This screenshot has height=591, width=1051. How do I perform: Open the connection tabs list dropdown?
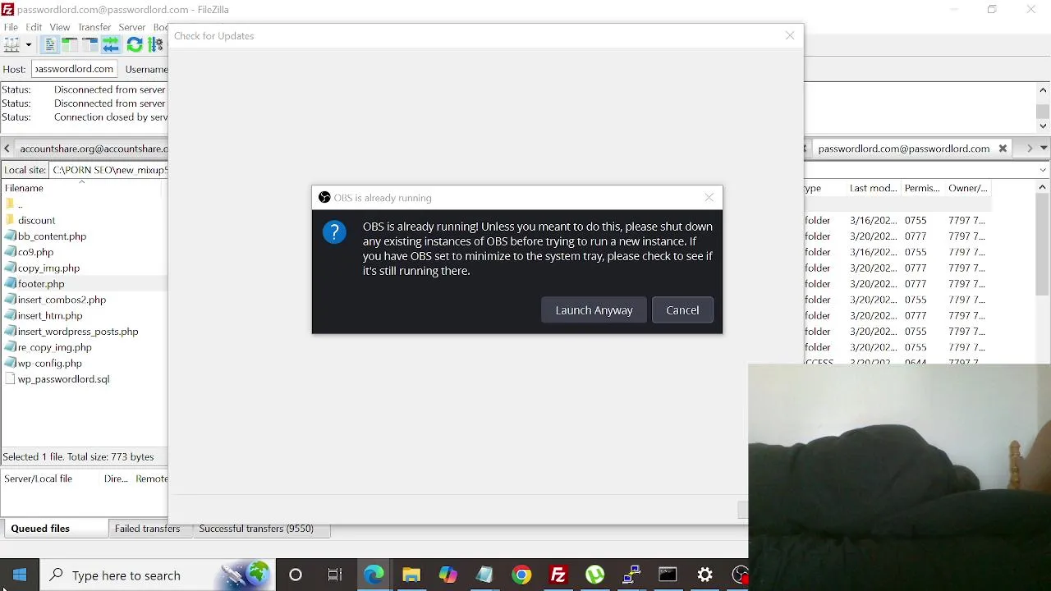click(1044, 149)
